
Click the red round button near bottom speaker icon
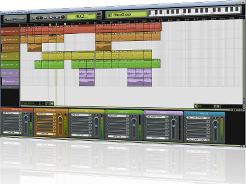point(48,103)
